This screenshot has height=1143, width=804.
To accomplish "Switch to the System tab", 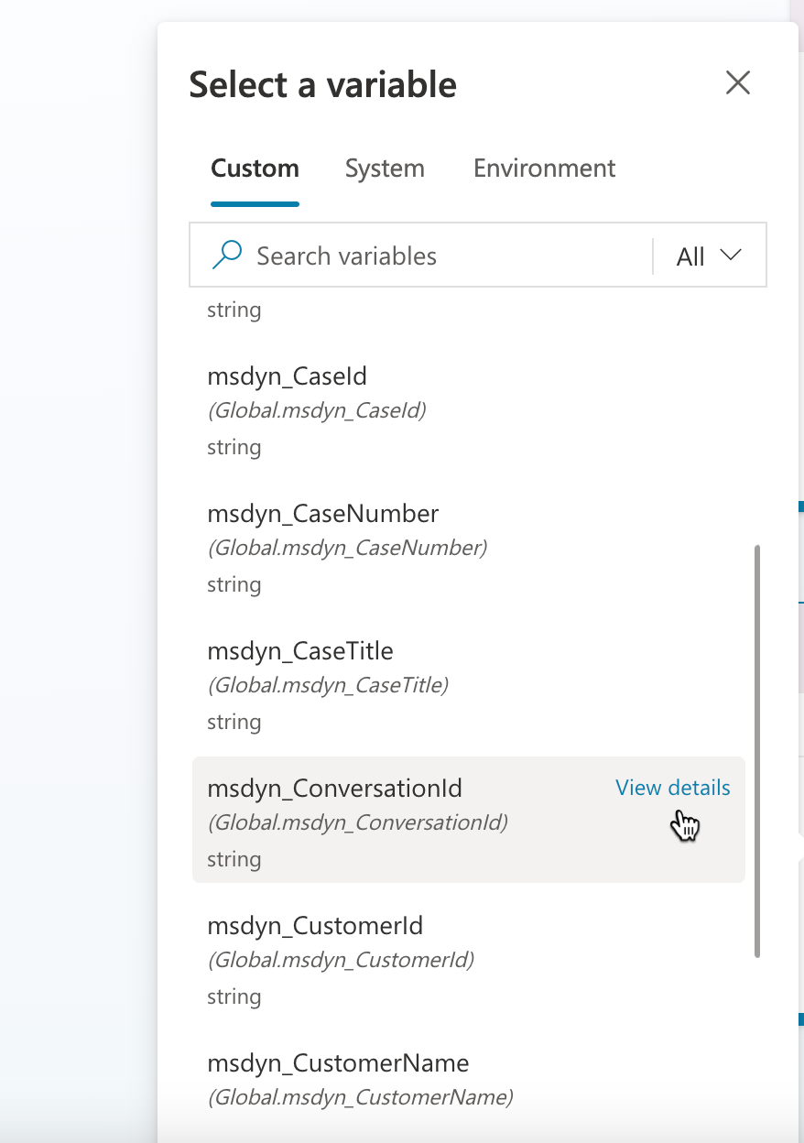I will click(x=385, y=169).
